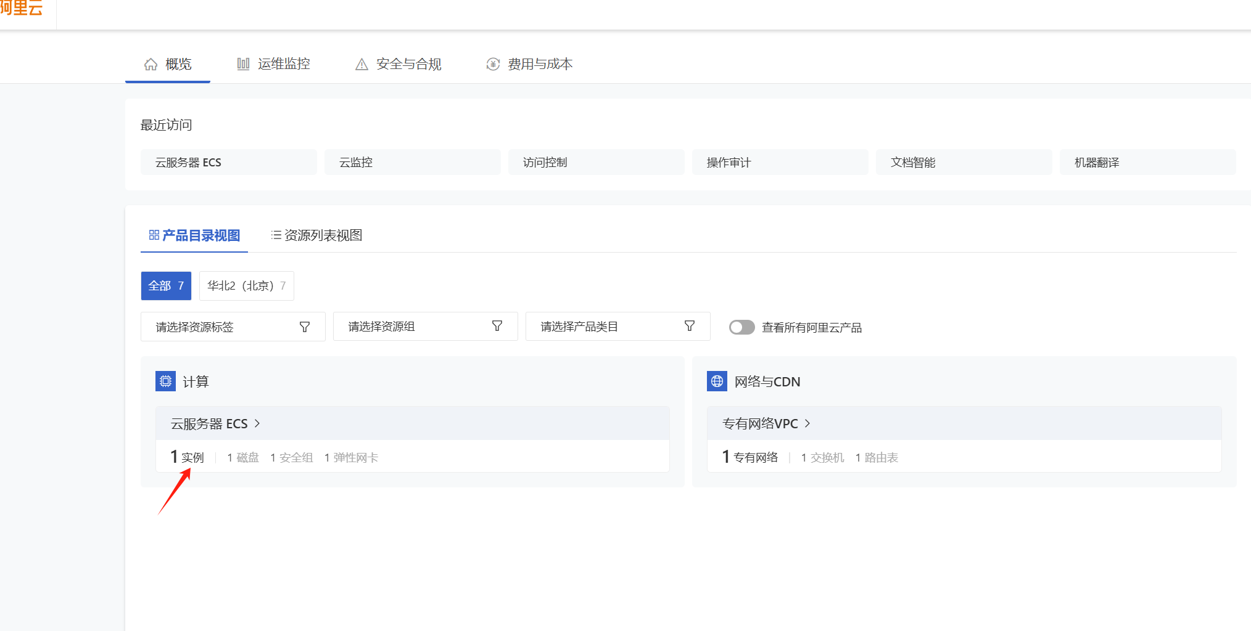The image size is (1251, 631).
Task: Expand 云服务器 ECS via its chevron
Action: 257,423
